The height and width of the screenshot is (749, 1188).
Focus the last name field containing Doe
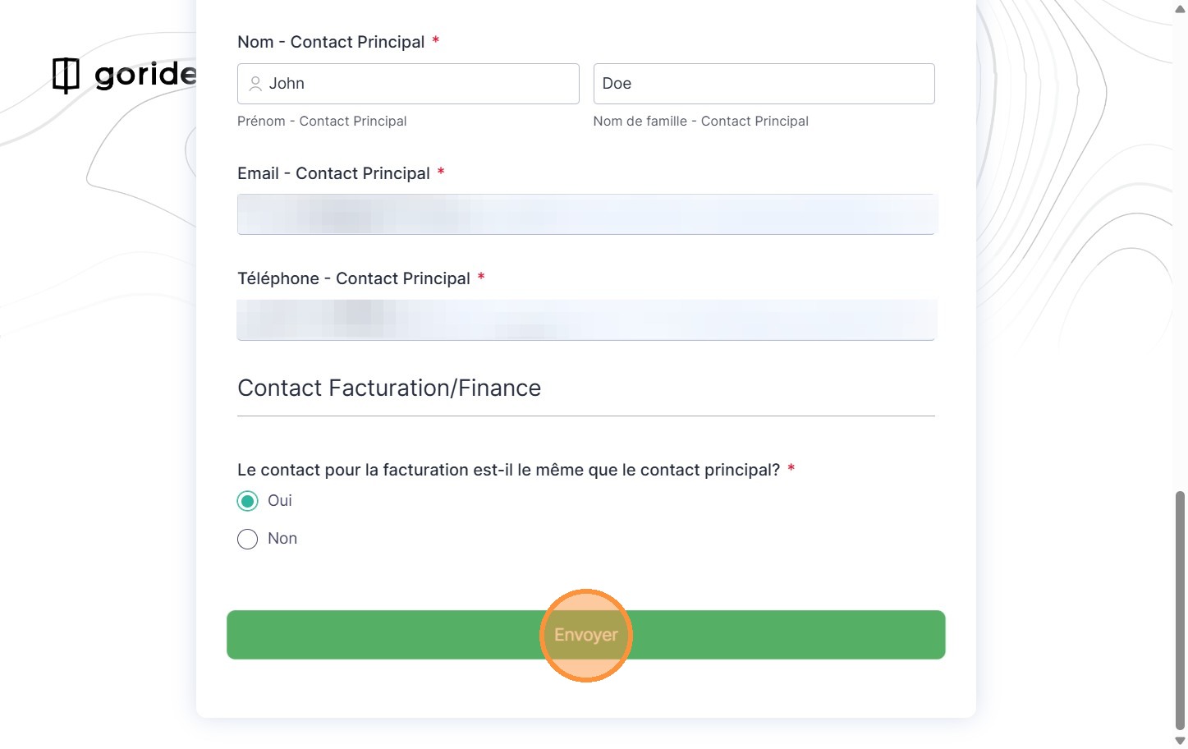click(x=764, y=84)
